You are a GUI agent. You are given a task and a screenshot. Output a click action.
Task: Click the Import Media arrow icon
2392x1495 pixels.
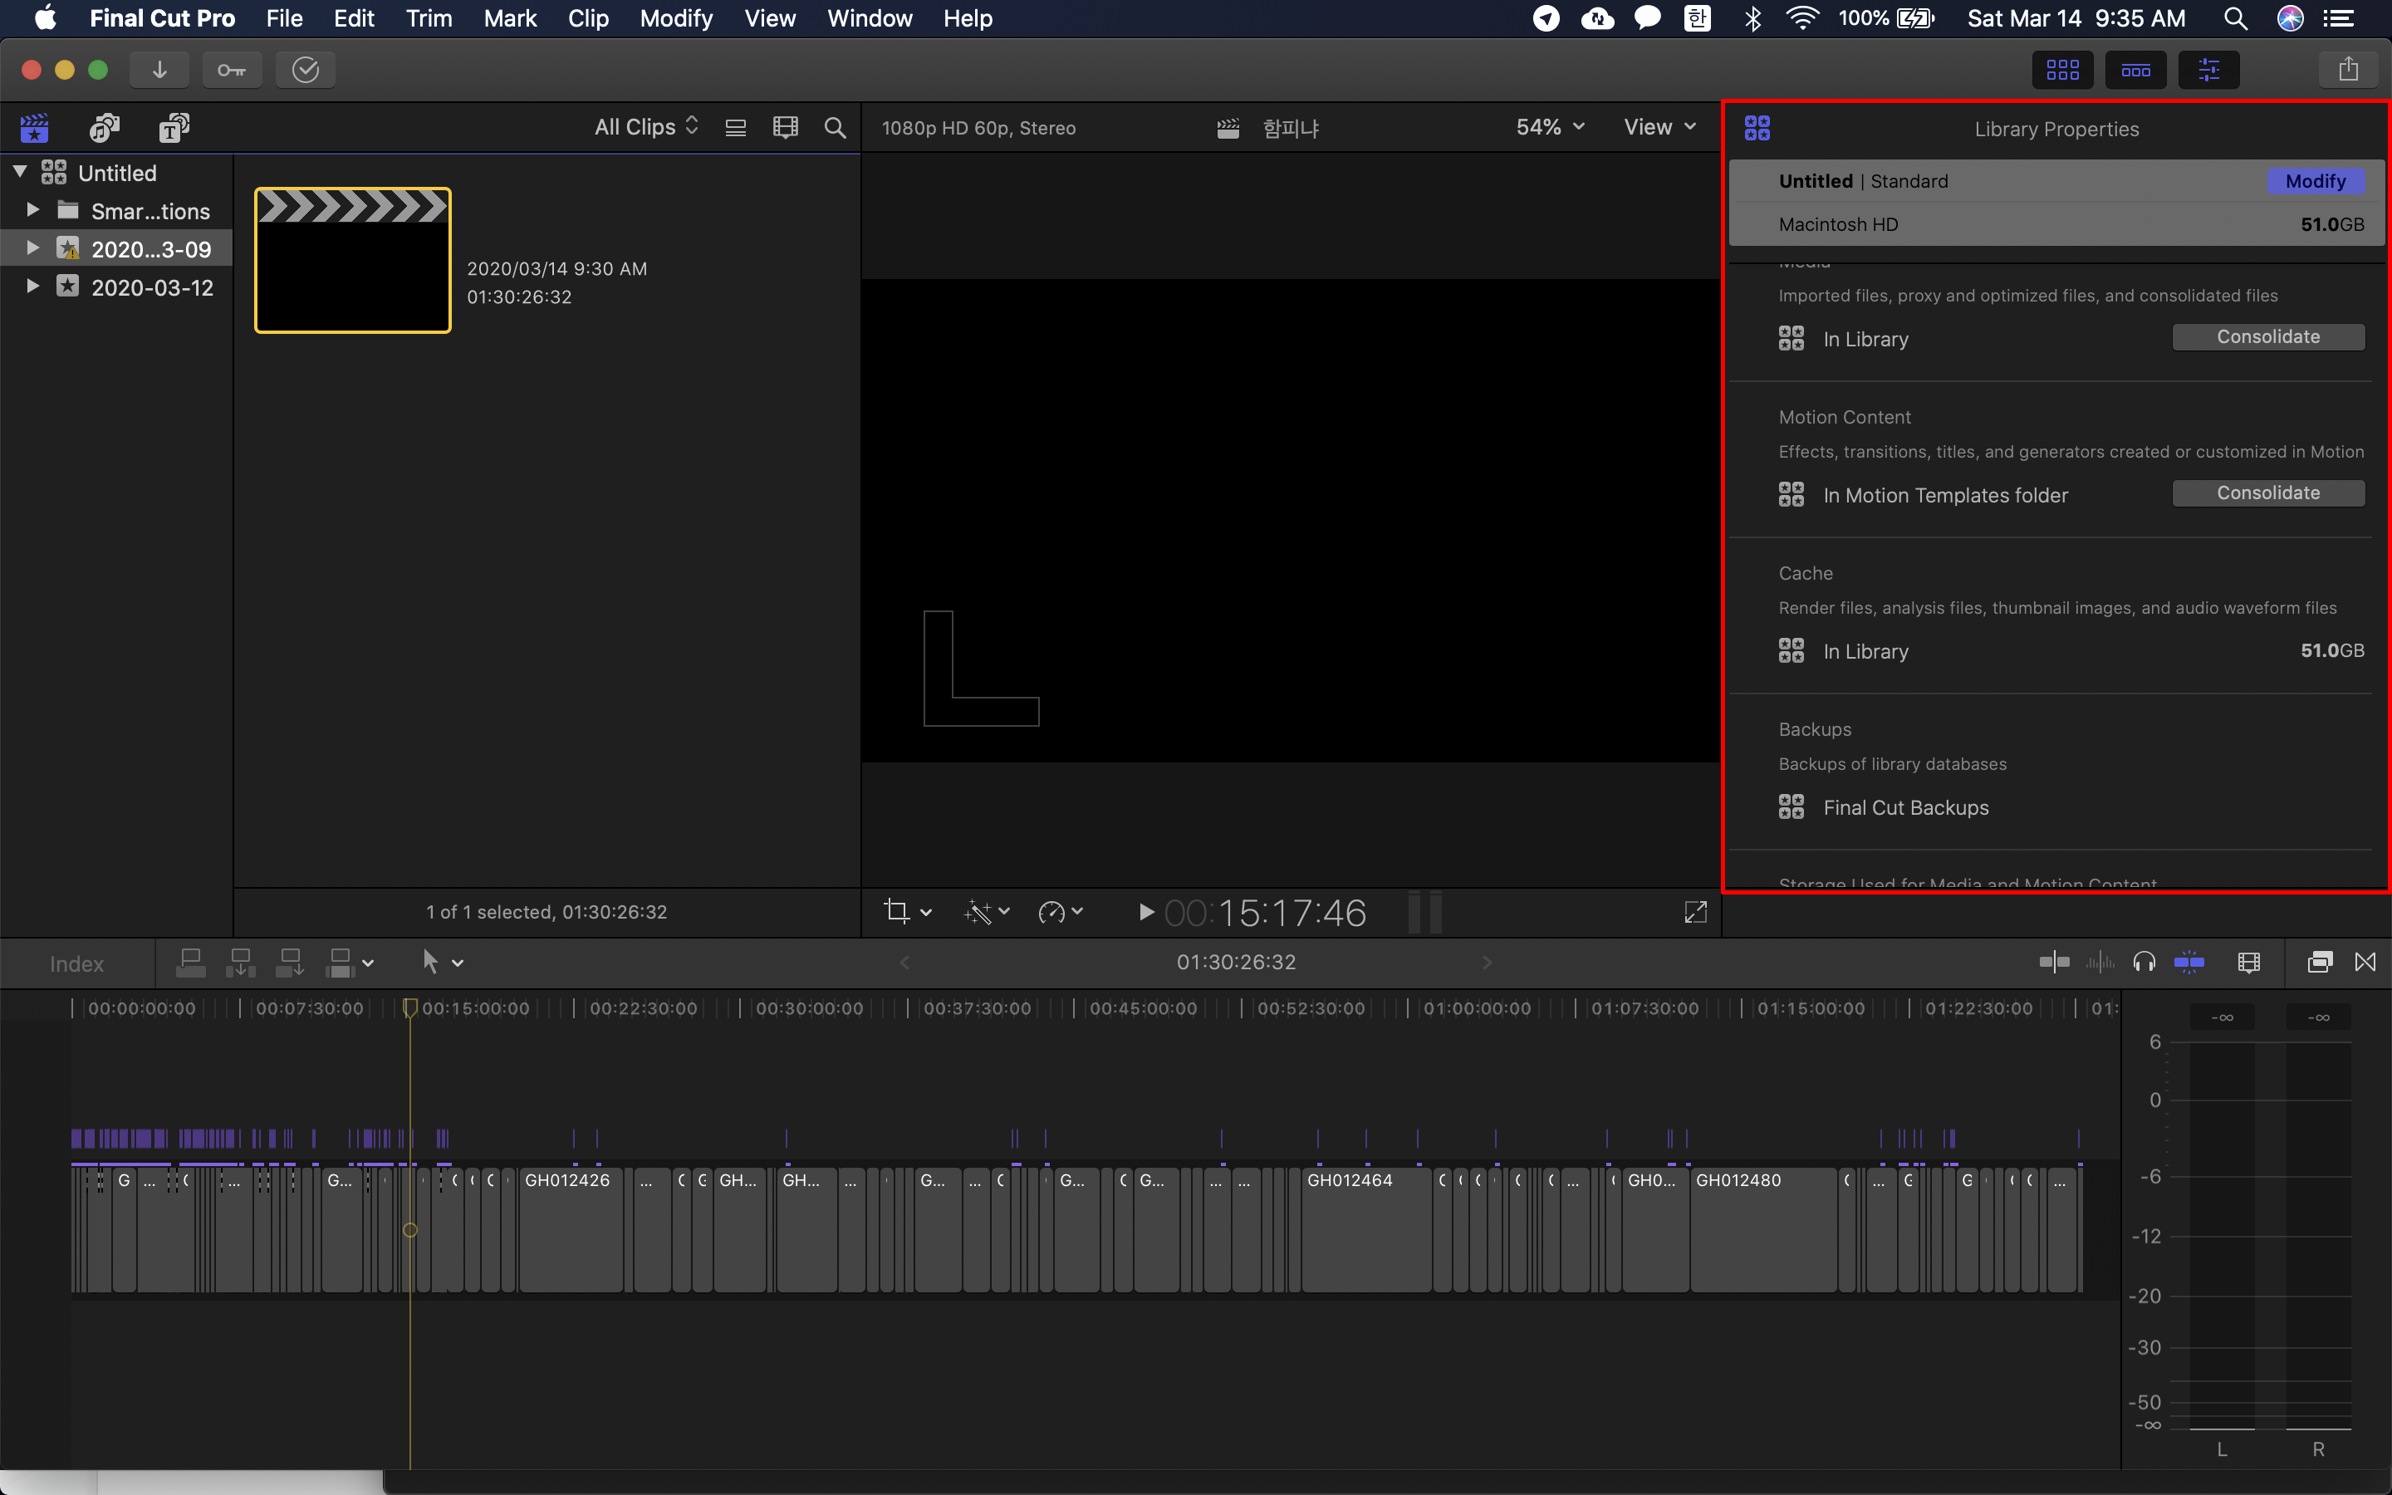point(159,71)
